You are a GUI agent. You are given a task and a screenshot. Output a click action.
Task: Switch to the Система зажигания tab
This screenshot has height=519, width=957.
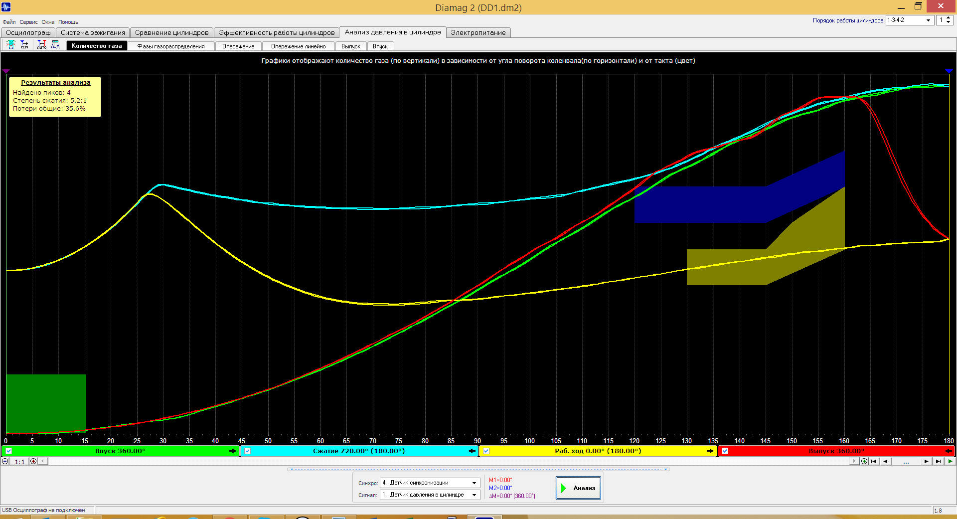click(93, 32)
